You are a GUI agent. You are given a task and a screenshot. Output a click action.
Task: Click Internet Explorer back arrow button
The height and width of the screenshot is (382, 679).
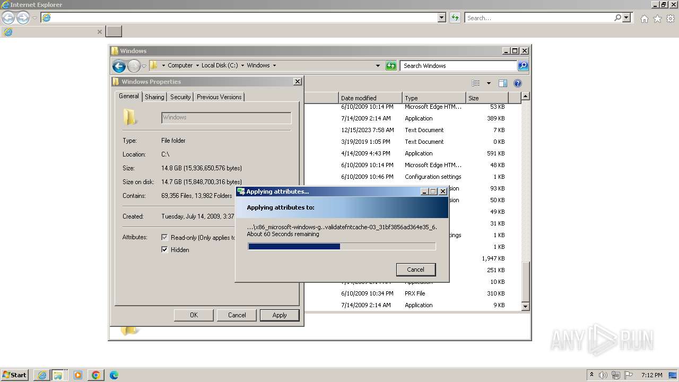[x=8, y=18]
